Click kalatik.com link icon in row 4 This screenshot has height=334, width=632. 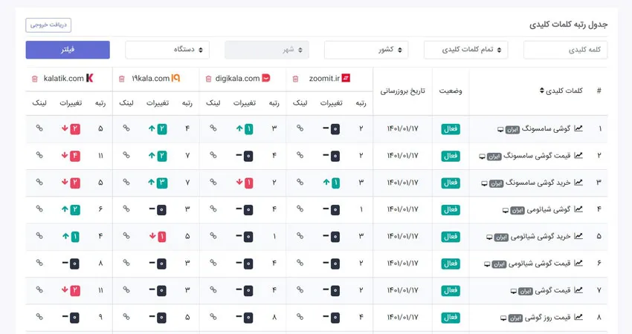tap(39, 209)
